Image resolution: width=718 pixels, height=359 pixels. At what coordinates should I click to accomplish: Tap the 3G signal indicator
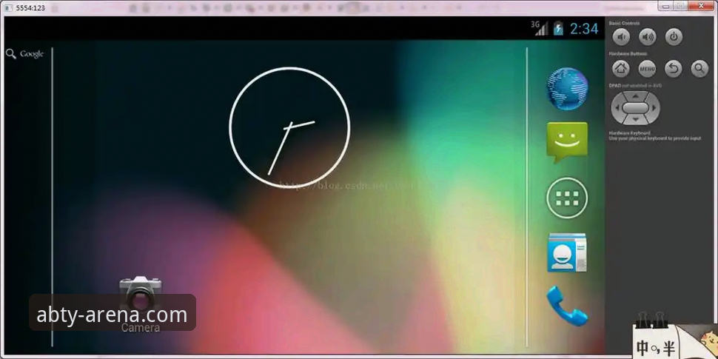540,28
